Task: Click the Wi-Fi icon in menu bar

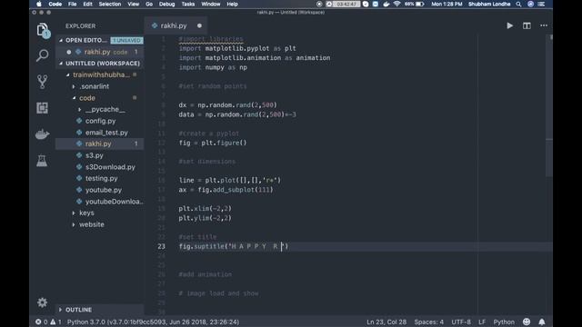Action: click(396, 4)
